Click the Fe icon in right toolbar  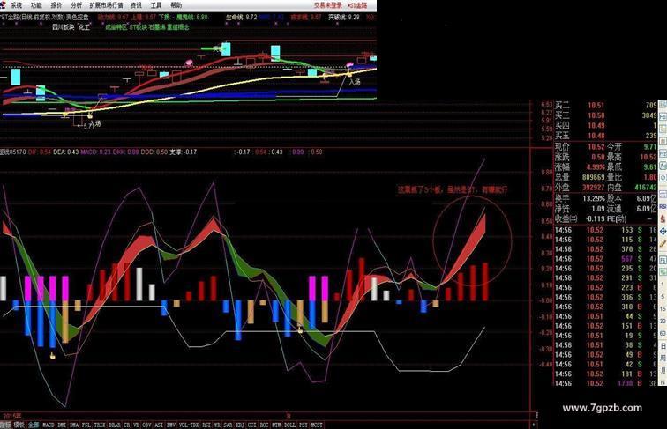pyautogui.click(x=663, y=118)
